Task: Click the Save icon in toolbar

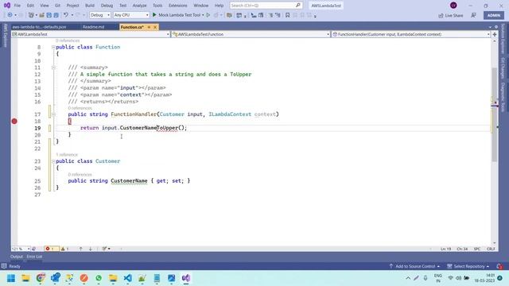Action: tap(49, 15)
